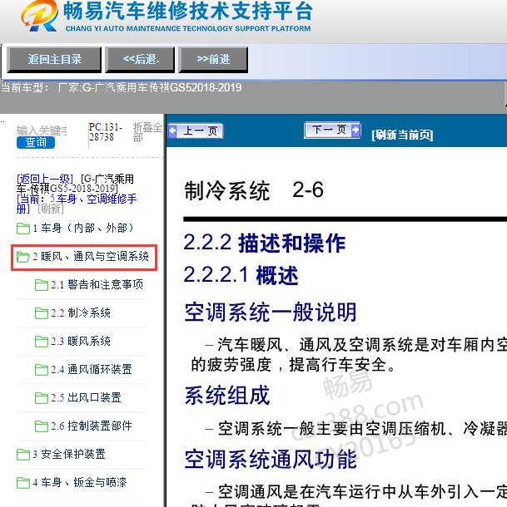Go to previous page with 上一页
Image resolution: width=507 pixels, height=507 pixels.
[x=196, y=131]
